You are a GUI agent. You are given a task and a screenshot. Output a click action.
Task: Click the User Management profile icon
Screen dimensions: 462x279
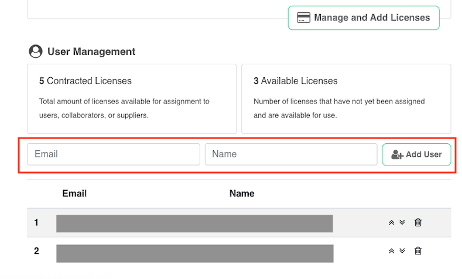coord(35,51)
